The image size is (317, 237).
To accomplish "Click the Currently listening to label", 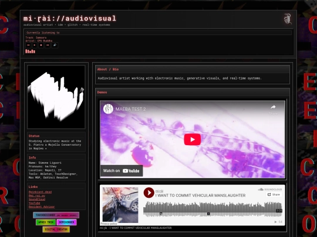I will 43,33.
